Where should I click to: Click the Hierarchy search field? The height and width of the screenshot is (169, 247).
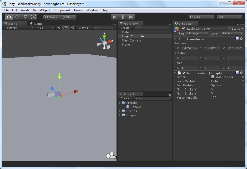click(152, 28)
